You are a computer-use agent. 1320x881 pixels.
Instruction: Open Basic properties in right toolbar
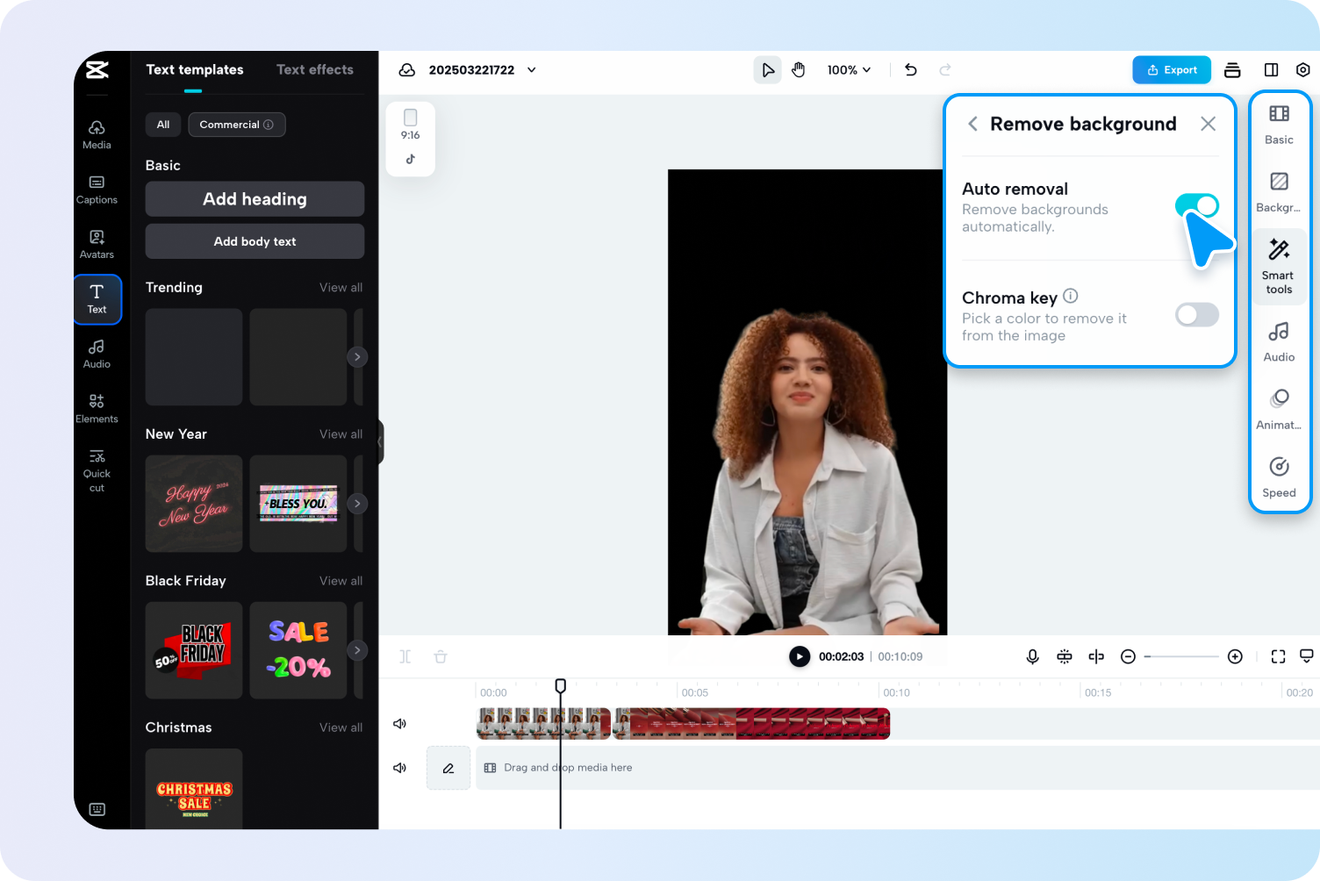pos(1279,125)
